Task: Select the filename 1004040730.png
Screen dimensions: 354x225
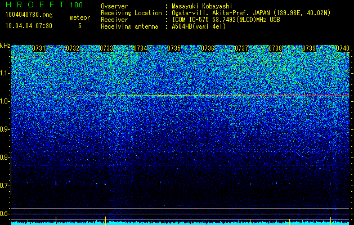Action: tap(29, 15)
